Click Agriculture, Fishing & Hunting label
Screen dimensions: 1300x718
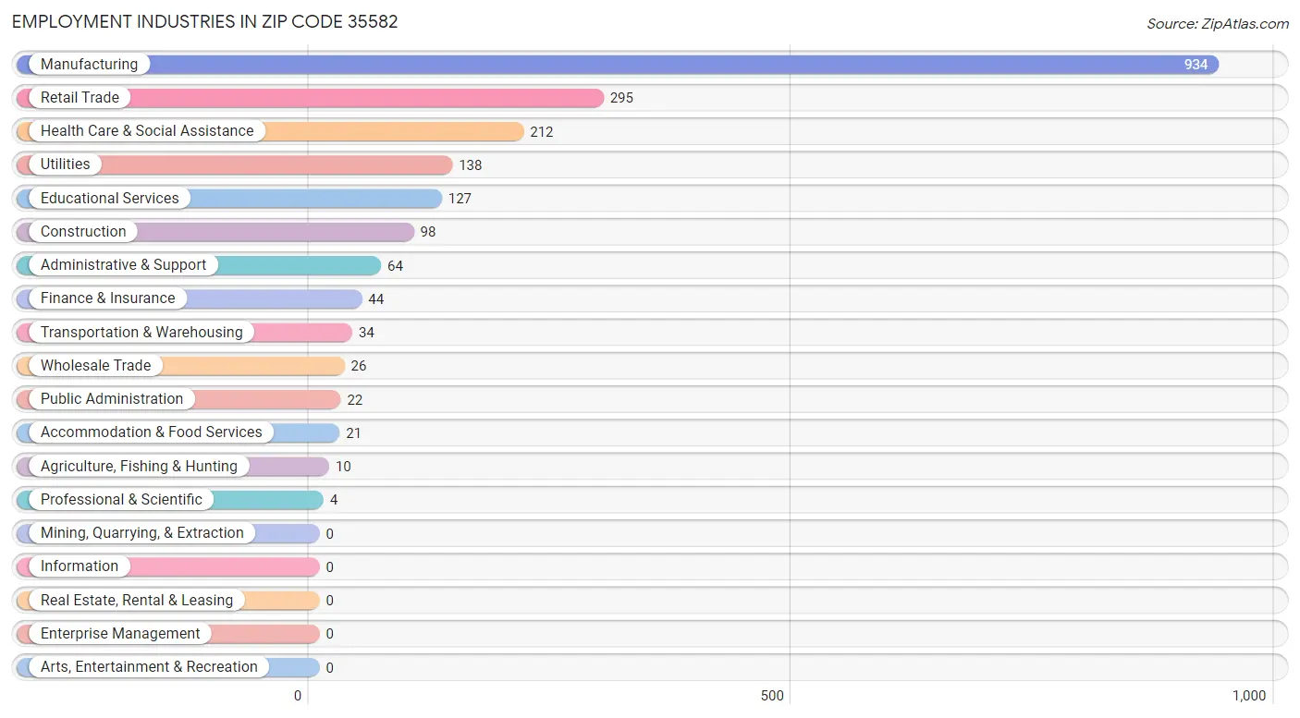click(139, 467)
